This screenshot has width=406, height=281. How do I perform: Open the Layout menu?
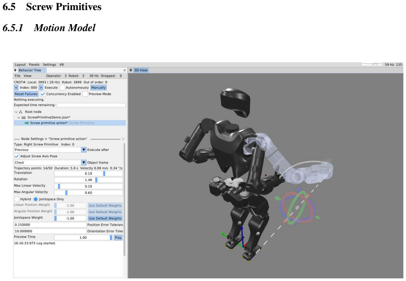(x=20, y=64)
